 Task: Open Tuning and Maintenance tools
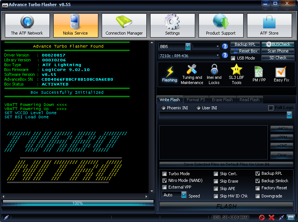point(192,74)
